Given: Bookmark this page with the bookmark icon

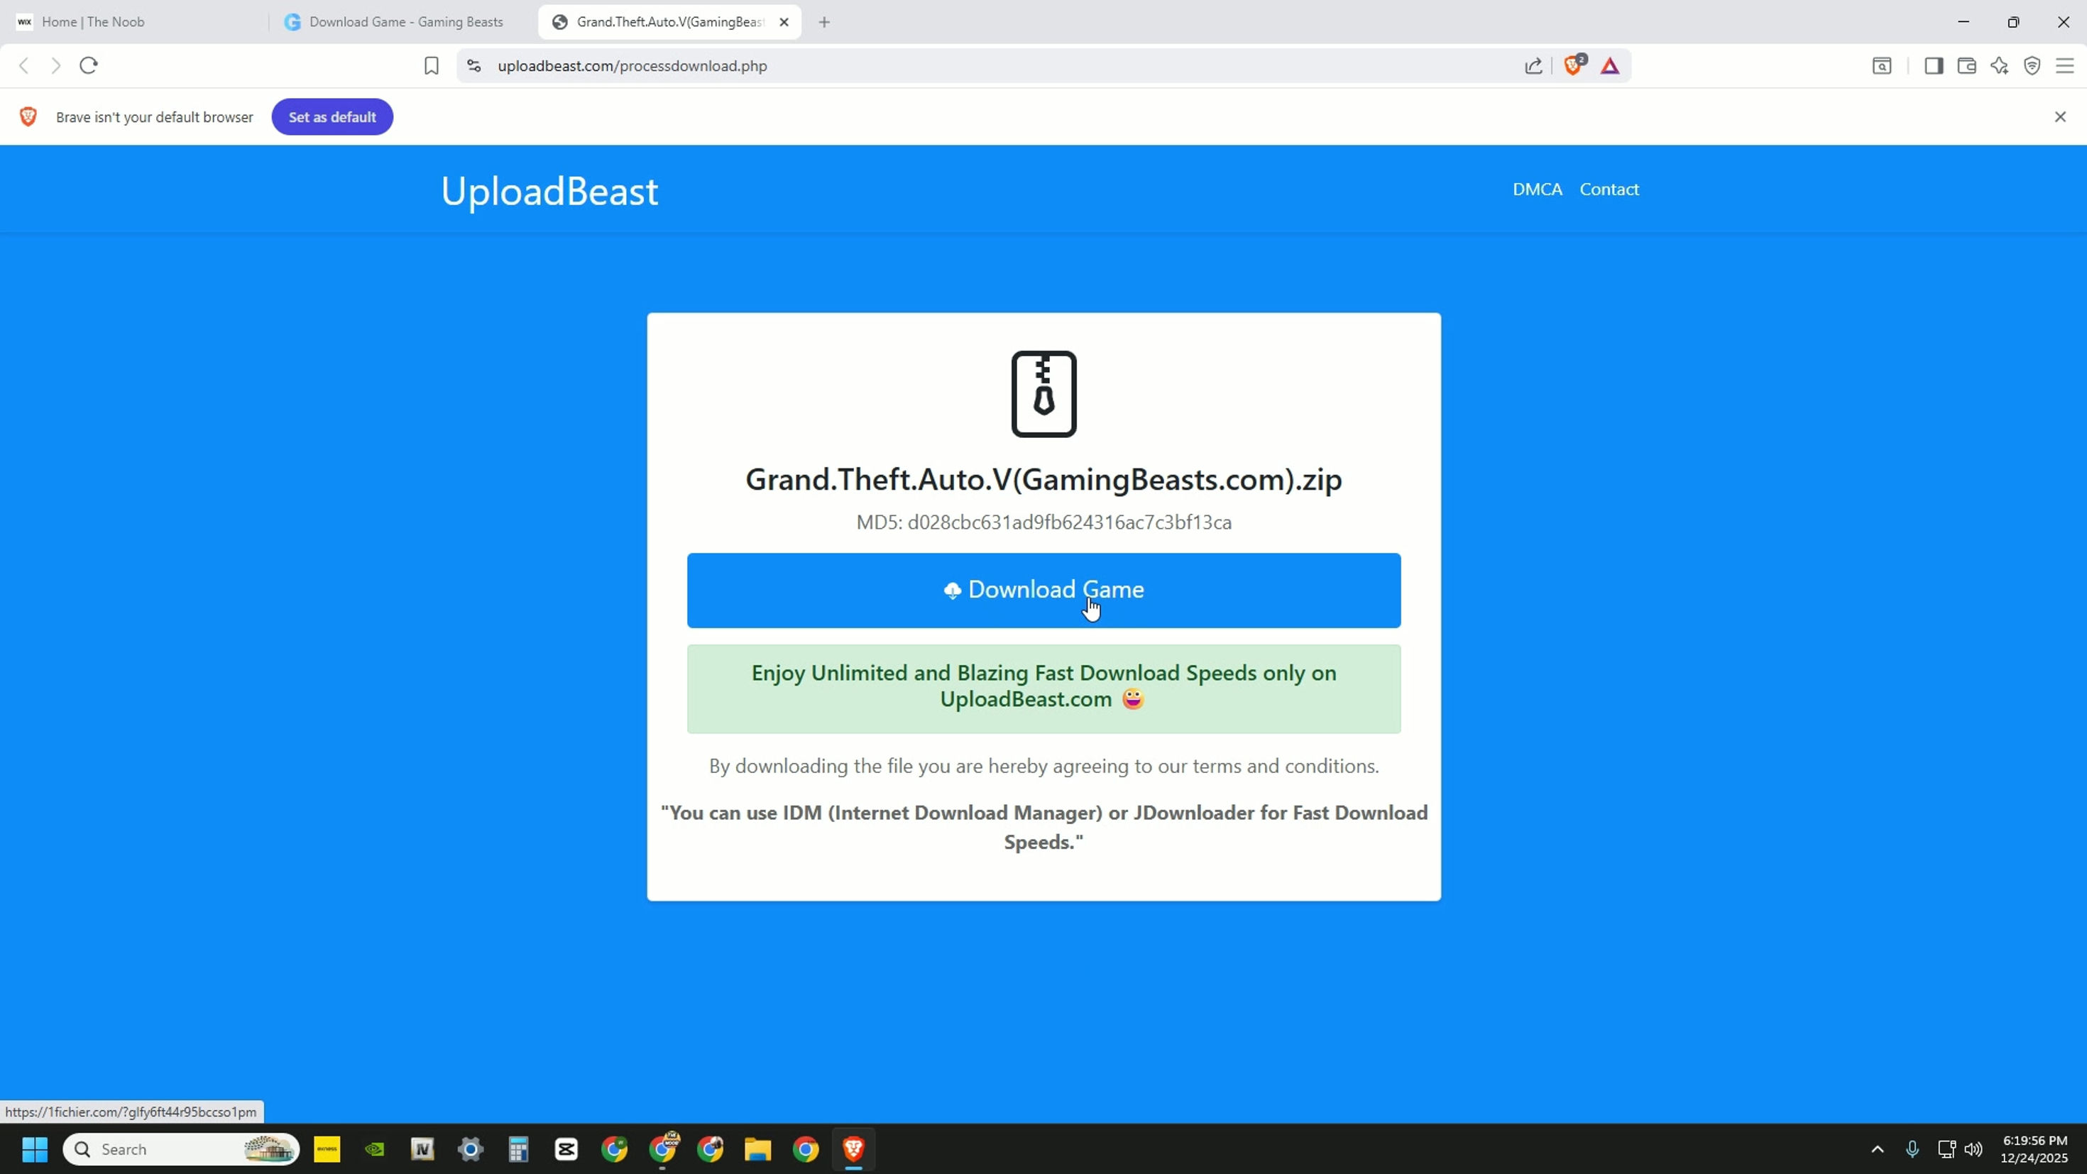Looking at the screenshot, I should point(431,65).
